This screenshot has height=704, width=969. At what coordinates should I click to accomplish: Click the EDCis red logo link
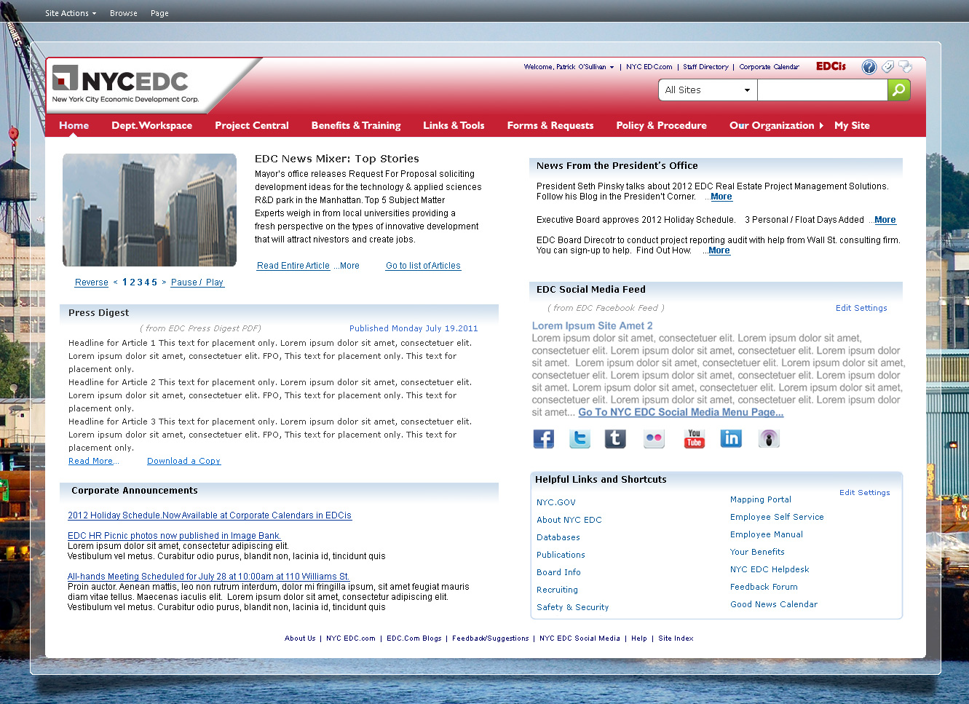coord(831,66)
